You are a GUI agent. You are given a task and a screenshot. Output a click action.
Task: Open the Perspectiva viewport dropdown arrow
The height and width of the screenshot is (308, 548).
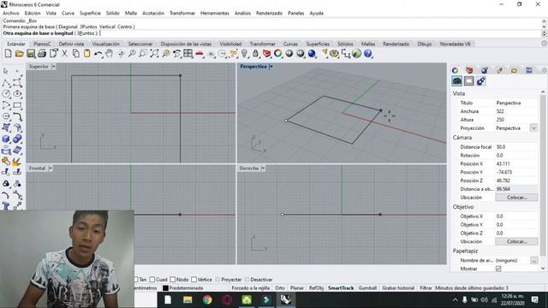pyautogui.click(x=271, y=67)
